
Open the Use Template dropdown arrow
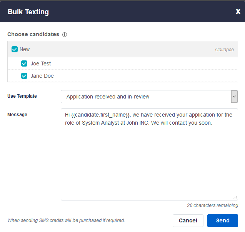coord(234,97)
